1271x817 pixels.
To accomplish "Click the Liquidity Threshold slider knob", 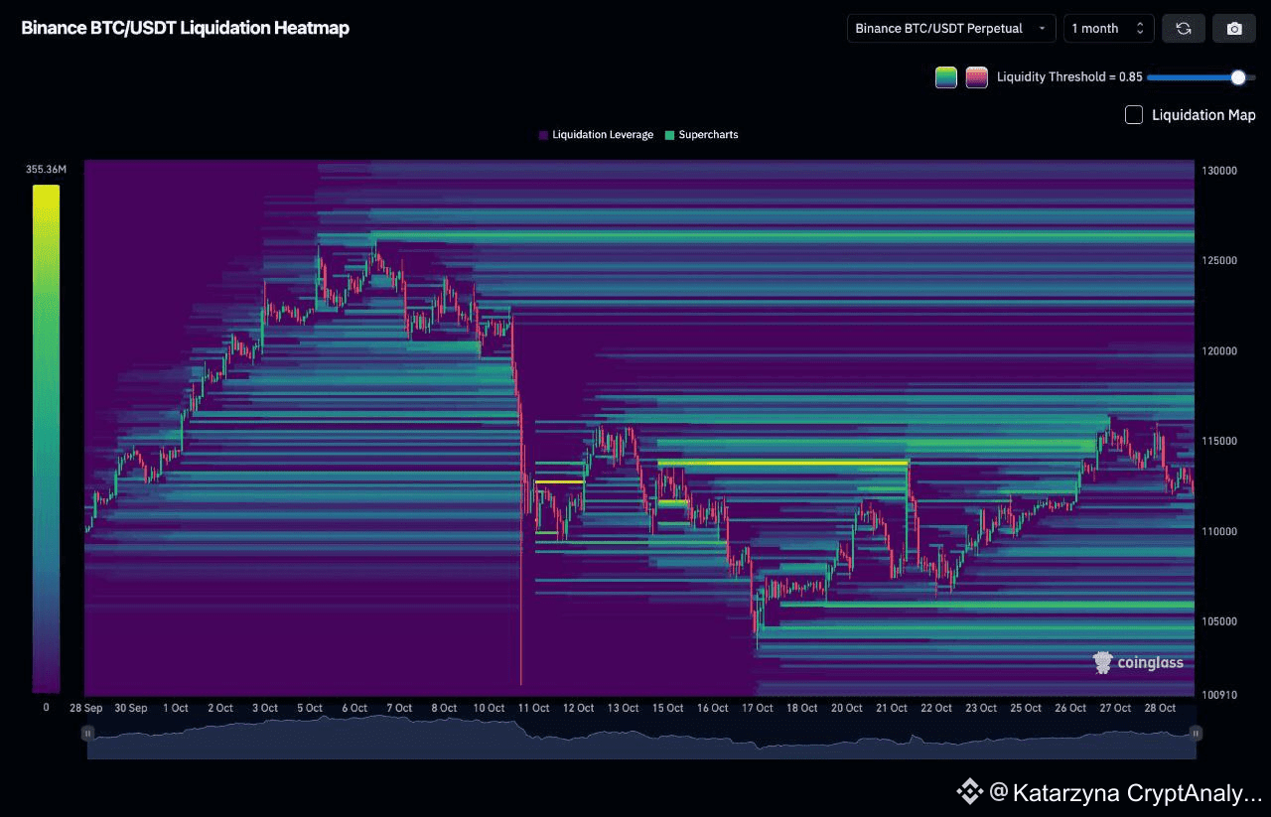I will point(1237,77).
